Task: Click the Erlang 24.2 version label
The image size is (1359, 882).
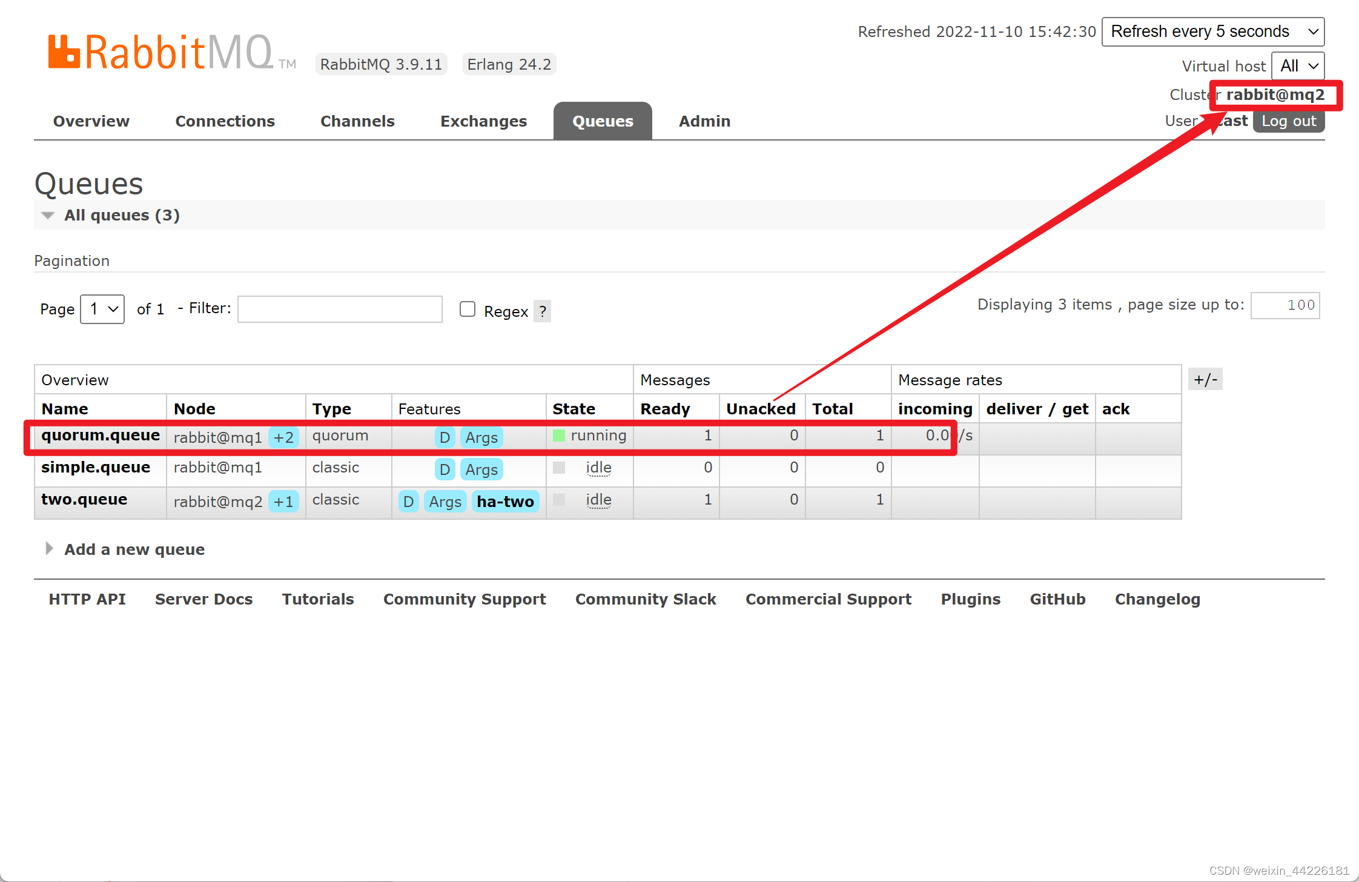Action: pos(509,64)
